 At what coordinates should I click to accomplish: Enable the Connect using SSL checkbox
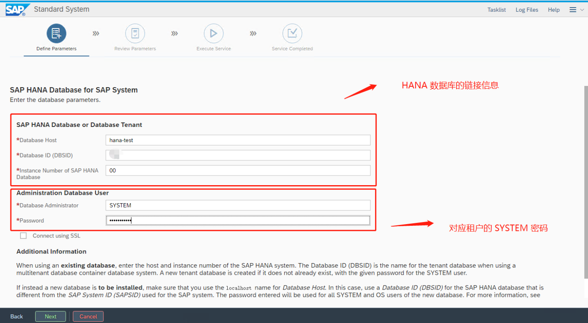(23, 236)
